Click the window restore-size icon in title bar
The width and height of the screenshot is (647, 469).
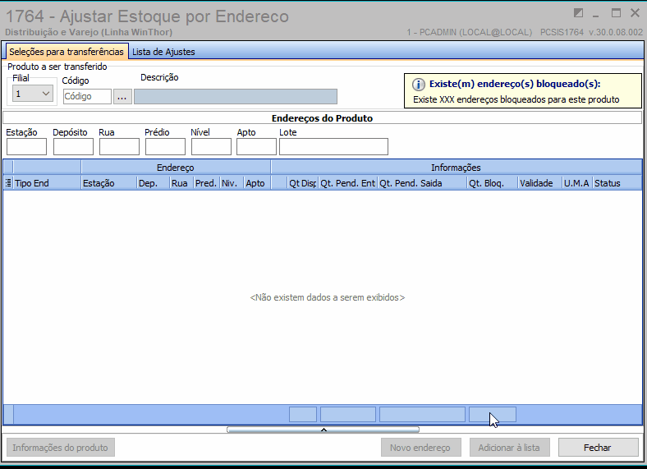tap(579, 13)
